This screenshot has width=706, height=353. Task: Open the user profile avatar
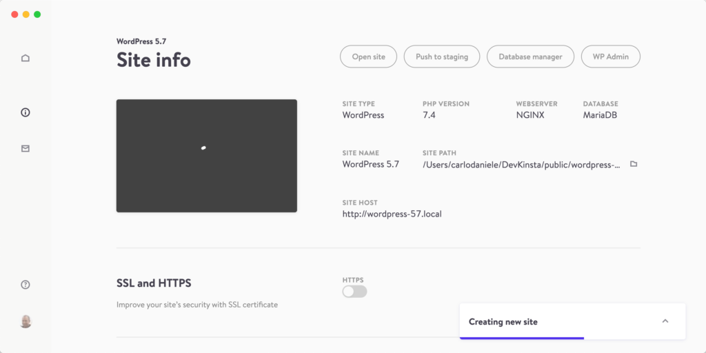click(26, 321)
